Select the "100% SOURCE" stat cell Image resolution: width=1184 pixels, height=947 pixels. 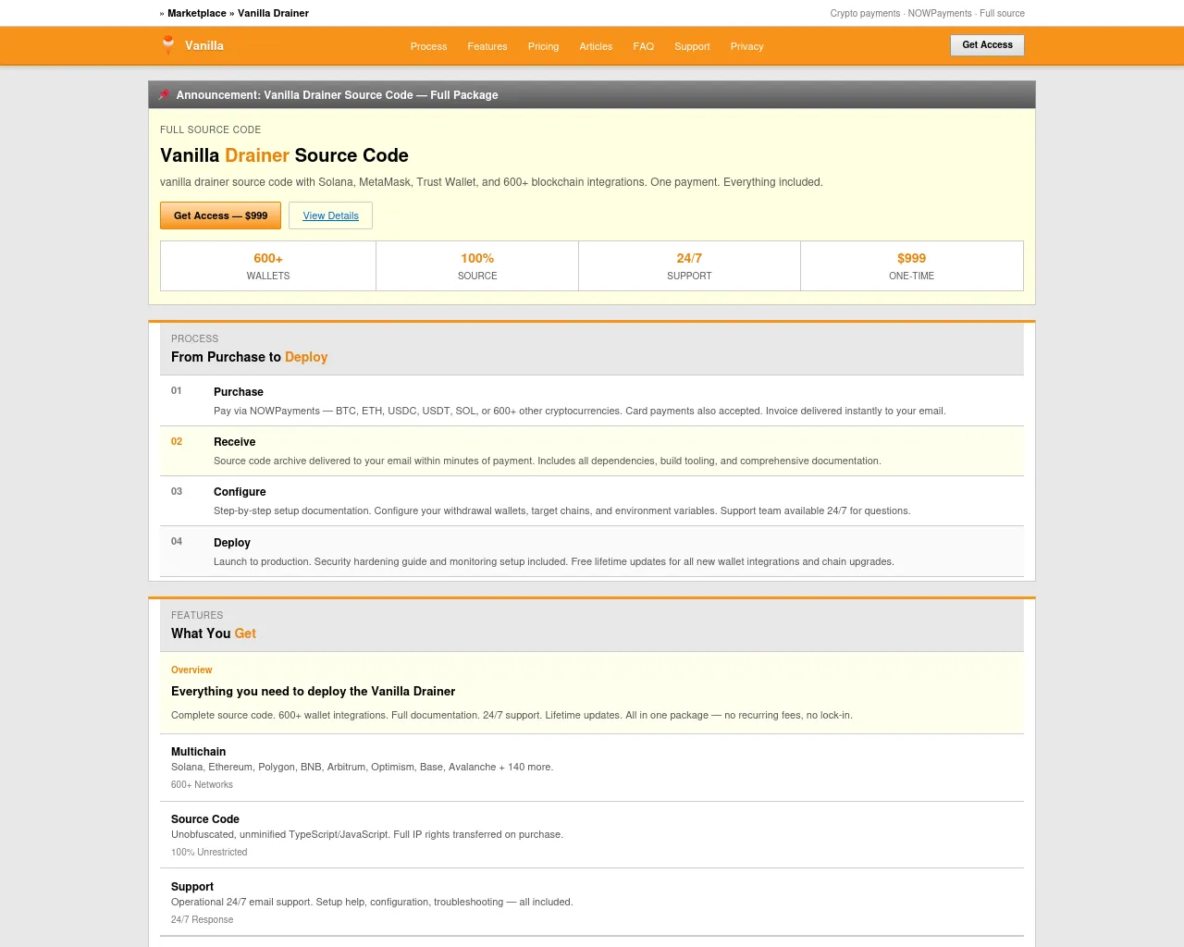coord(477,266)
